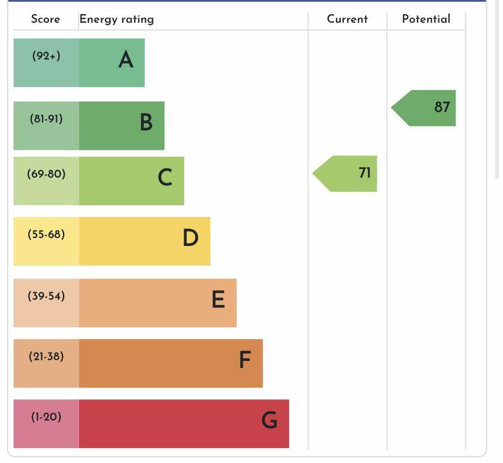Click the (39-54) score range label

point(47,296)
